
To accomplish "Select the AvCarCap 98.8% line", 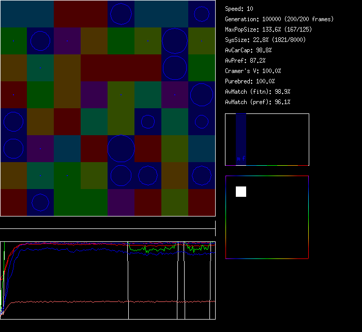I will point(248,50).
